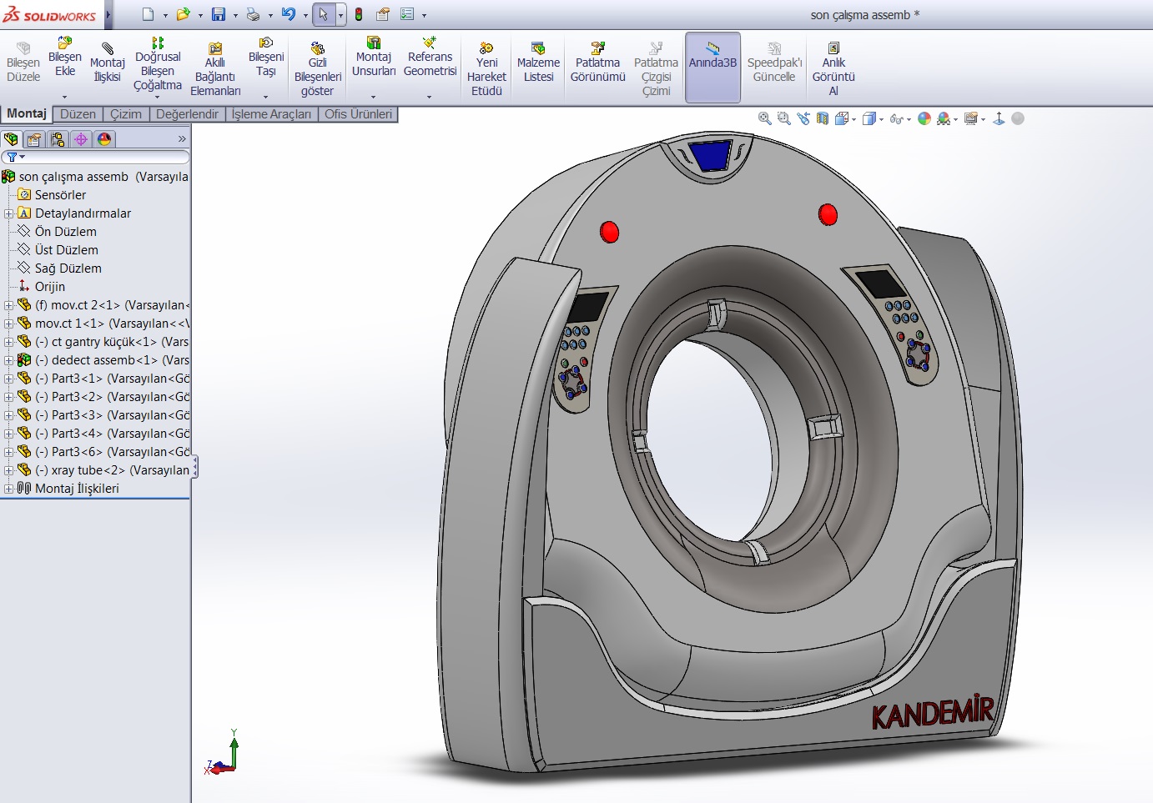
Task: Open the FeatureManager tree panel tab
Action: (x=11, y=139)
